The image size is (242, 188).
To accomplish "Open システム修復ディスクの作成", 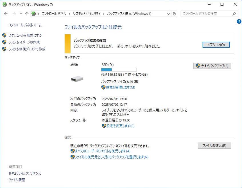I will [x=27, y=49].
